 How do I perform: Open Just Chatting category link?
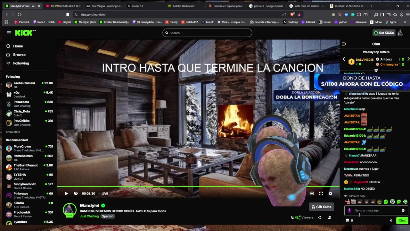(89, 216)
